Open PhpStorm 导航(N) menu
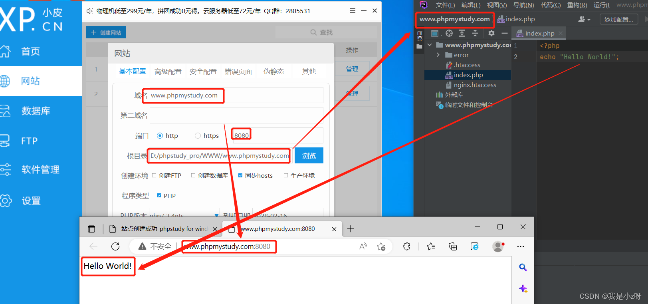Screen dimensions: 648x304 [523, 5]
